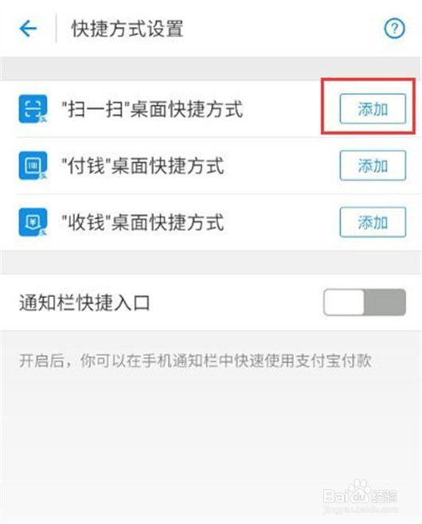Tap the 快捷方式设置 page title
This screenshot has height=524, width=422.
(127, 29)
